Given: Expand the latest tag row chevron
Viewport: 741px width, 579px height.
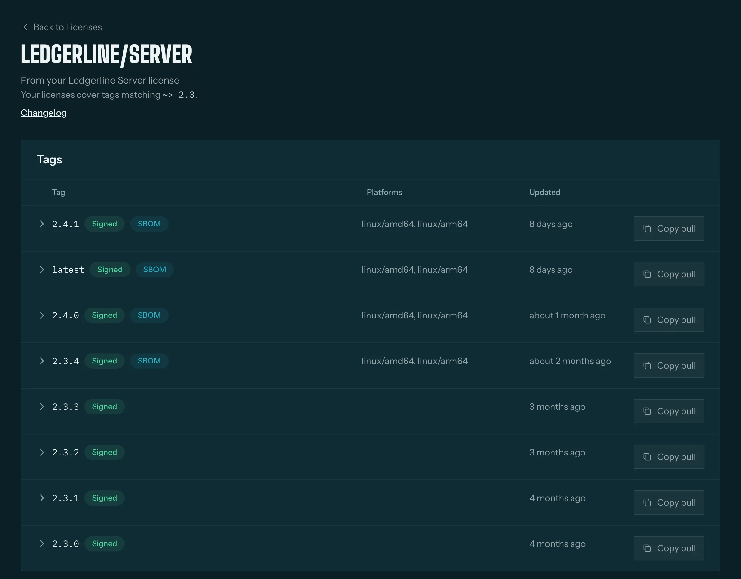Looking at the screenshot, I should 42,270.
